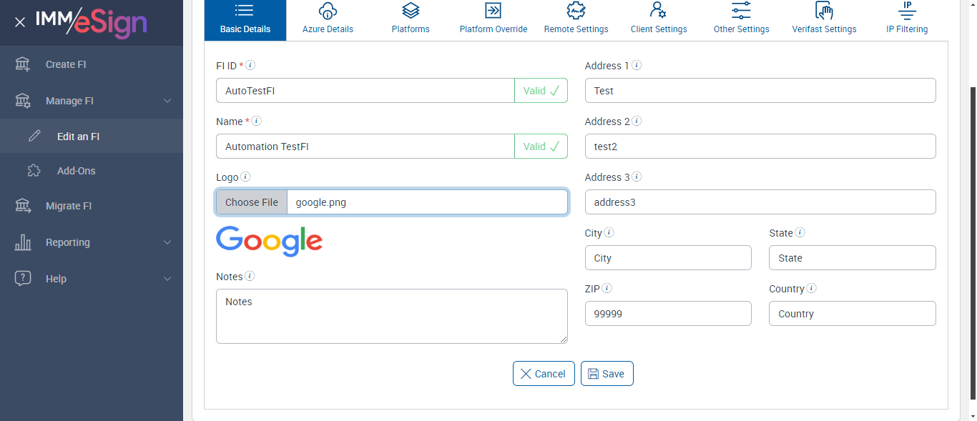Click the IP Filtering funnel icon
The height and width of the screenshot is (421, 977).
pos(907,10)
